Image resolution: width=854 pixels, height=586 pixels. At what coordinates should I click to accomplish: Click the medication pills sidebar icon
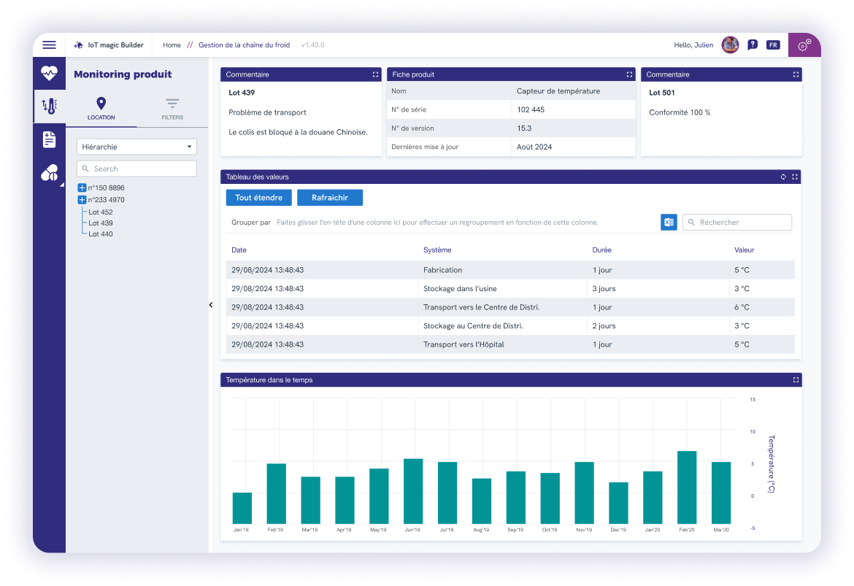(49, 172)
